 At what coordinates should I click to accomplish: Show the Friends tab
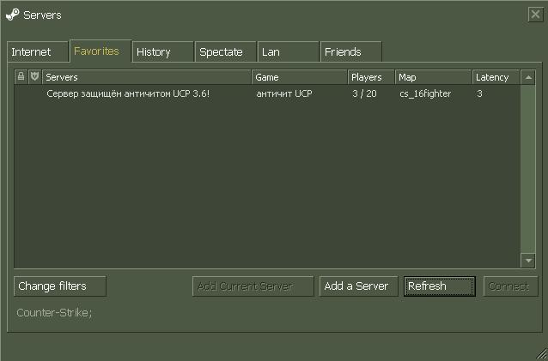[x=350, y=52]
